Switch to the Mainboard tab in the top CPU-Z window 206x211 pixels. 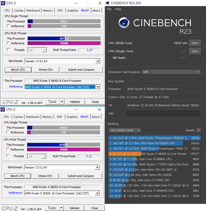pyautogui.click(x=33, y=11)
